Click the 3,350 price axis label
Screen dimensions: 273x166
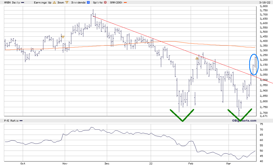pos(264,46)
